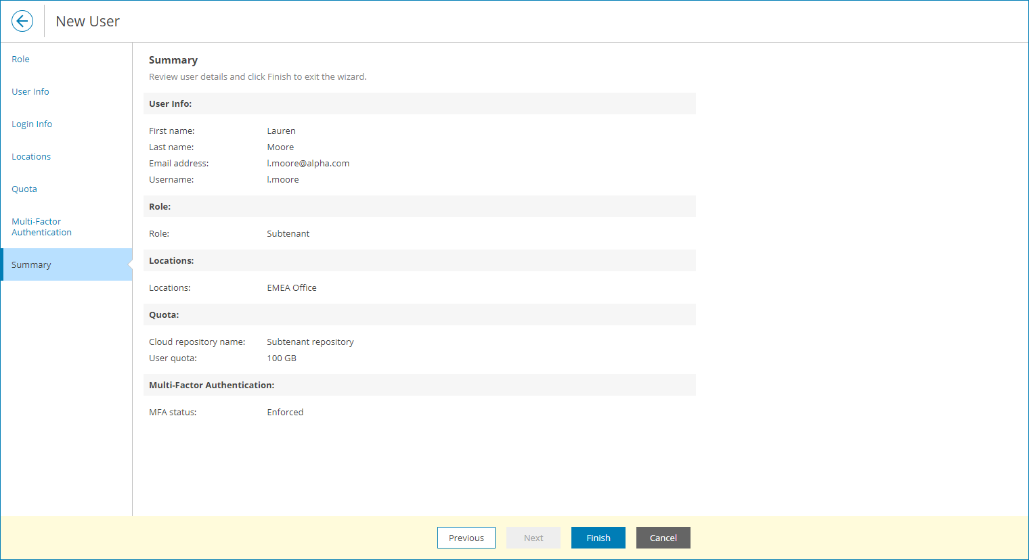Click the back arrow icon
Image resolution: width=1029 pixels, height=560 pixels.
(x=22, y=21)
